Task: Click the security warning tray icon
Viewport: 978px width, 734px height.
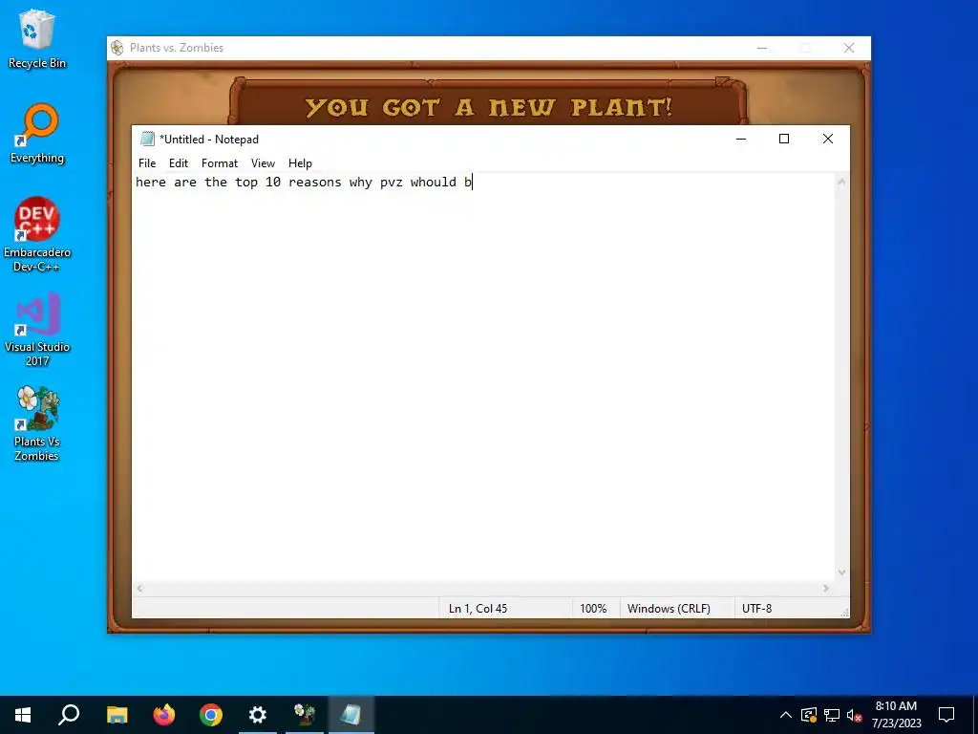Action: [809, 715]
